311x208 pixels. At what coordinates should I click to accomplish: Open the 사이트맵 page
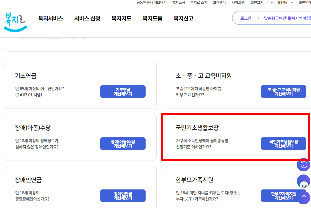[x=238, y=3]
